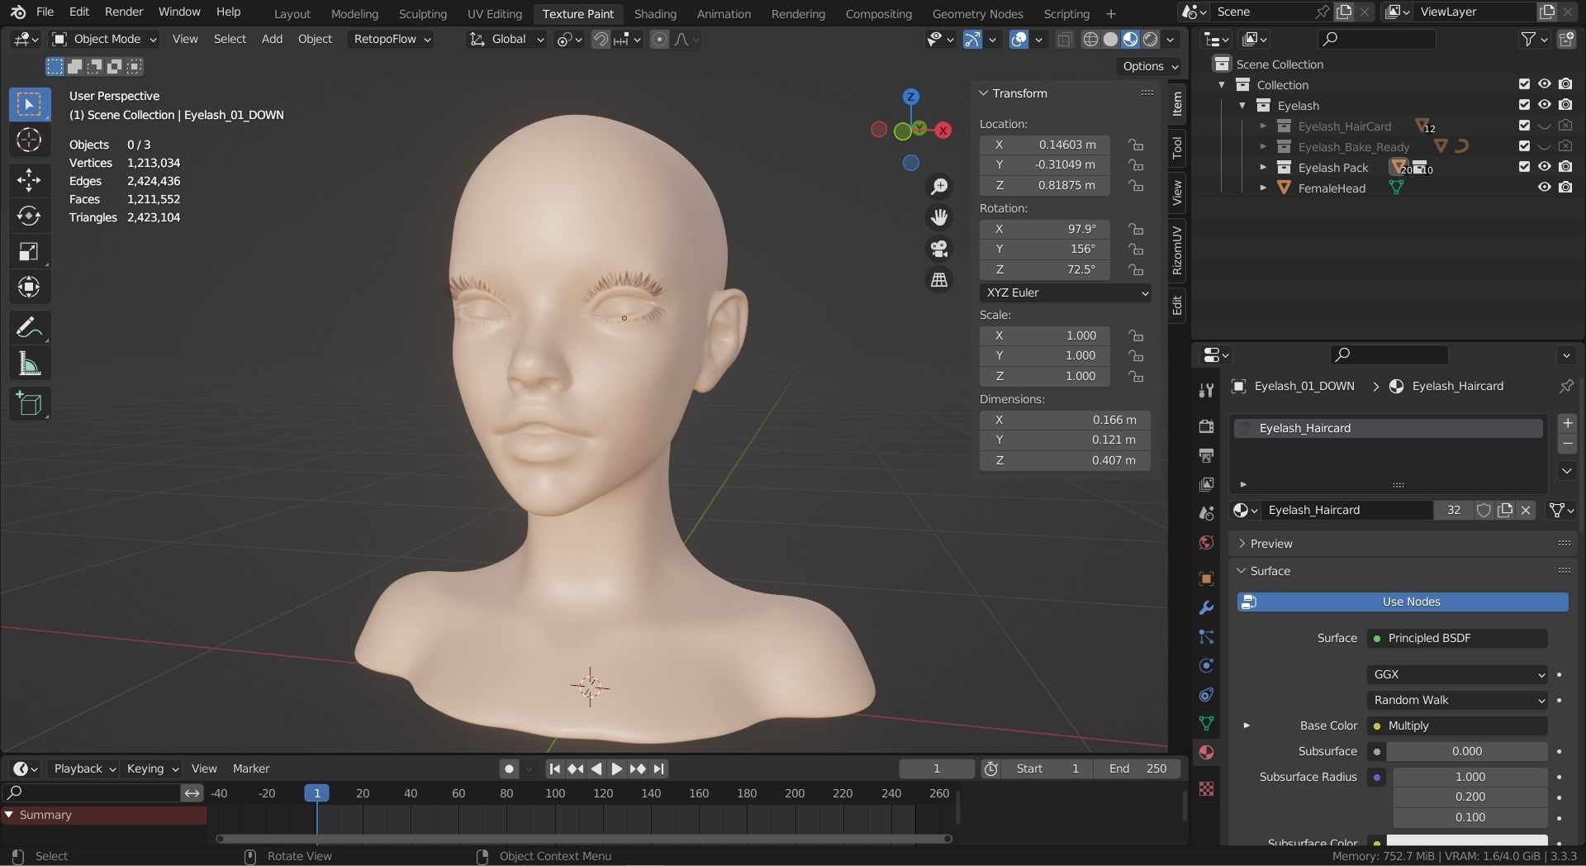The width and height of the screenshot is (1586, 866).
Task: Open the Texture properties checker icon
Action: pyautogui.click(x=1206, y=788)
